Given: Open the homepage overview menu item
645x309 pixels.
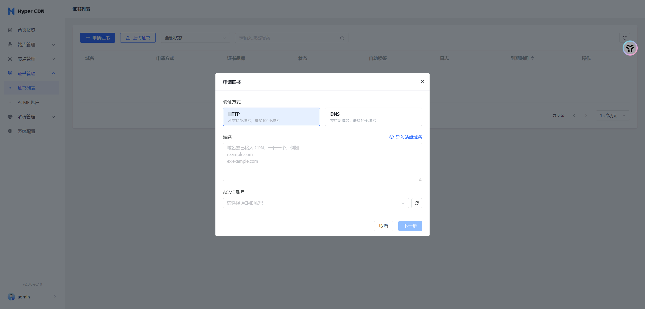Looking at the screenshot, I should [26, 30].
